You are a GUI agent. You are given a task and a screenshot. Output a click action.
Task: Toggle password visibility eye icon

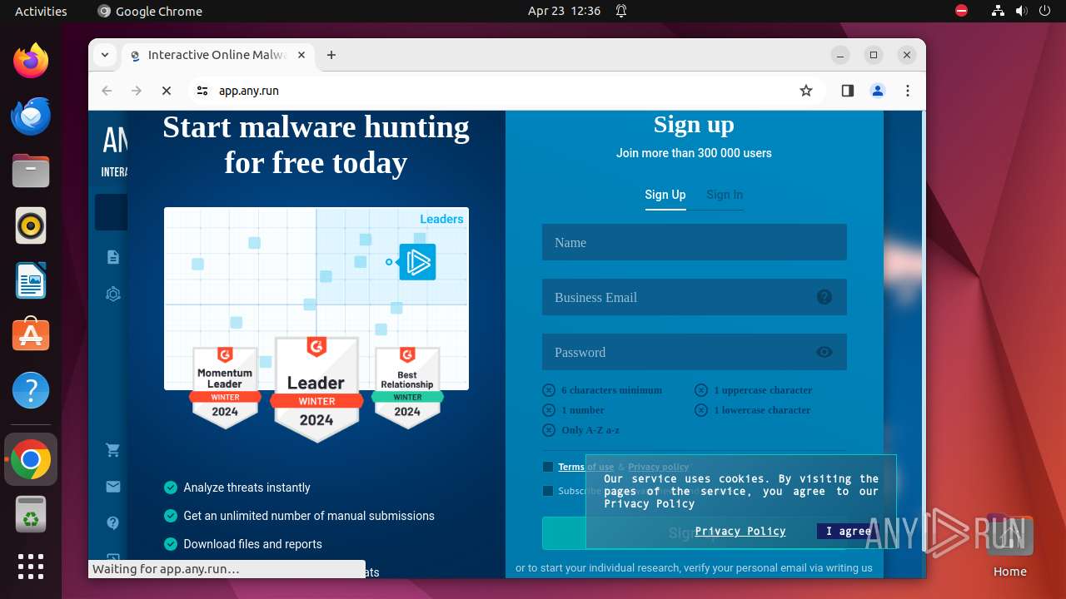(824, 352)
